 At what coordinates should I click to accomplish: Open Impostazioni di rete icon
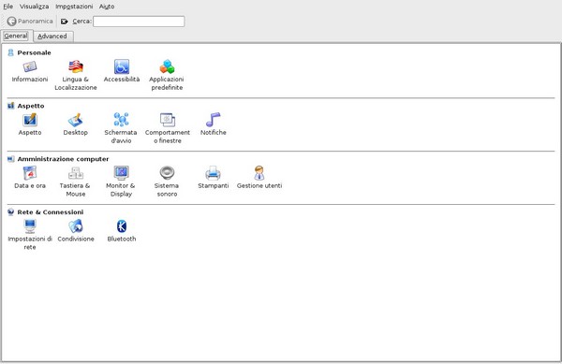click(30, 226)
